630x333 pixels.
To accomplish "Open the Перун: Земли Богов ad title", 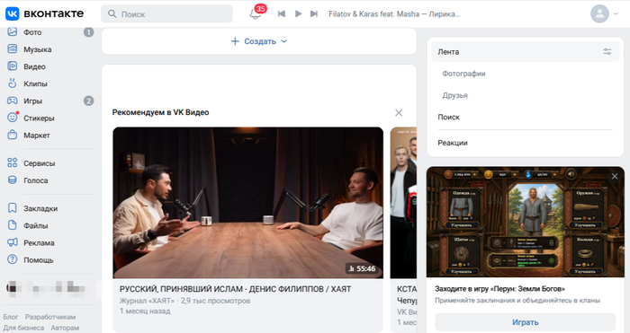I will tap(499, 288).
